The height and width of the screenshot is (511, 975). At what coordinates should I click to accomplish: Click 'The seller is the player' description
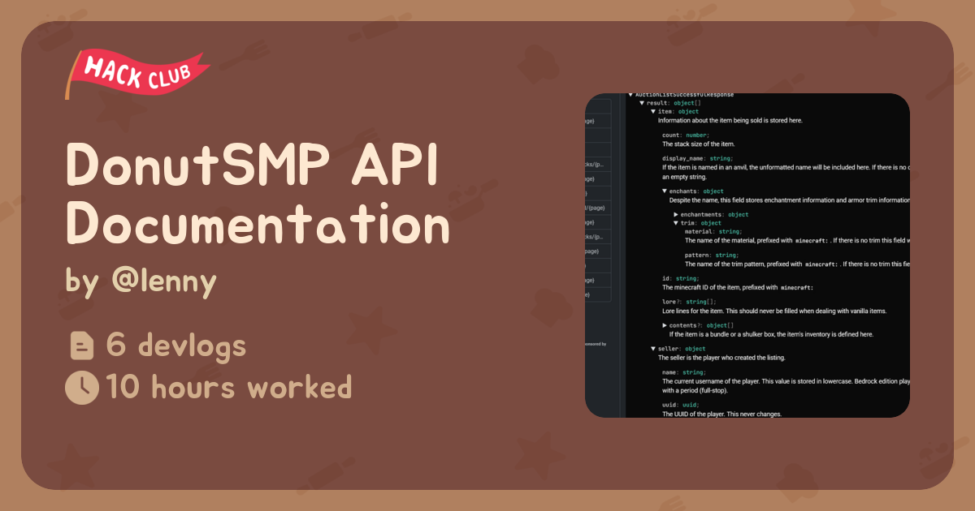pyautogui.click(x=720, y=358)
